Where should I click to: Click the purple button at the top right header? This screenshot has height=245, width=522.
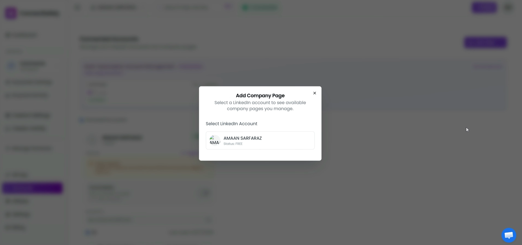tap(484, 7)
